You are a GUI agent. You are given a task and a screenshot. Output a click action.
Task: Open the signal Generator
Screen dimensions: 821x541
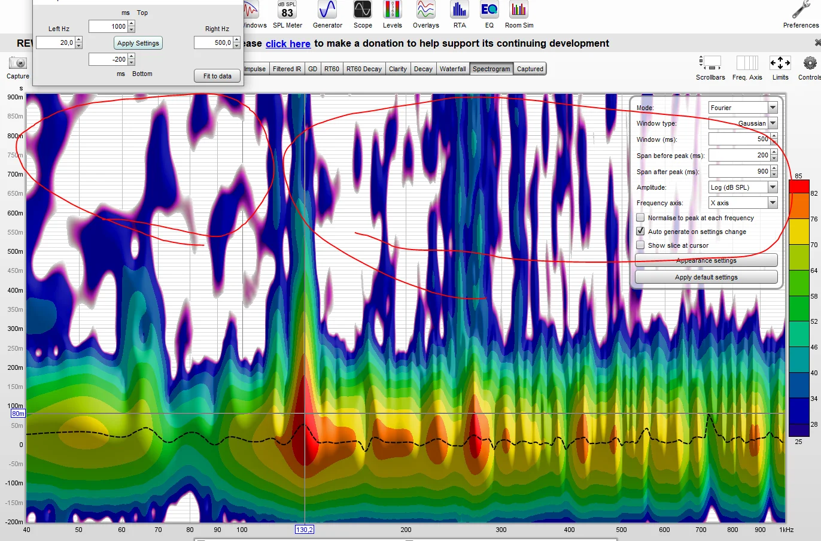327,15
